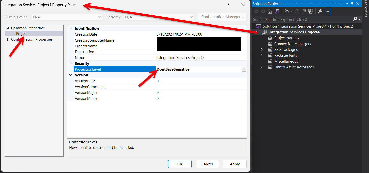Image resolution: width=369 pixels, height=173 pixels.
Task: Expand the SSIS Packages folder
Action: point(262,50)
